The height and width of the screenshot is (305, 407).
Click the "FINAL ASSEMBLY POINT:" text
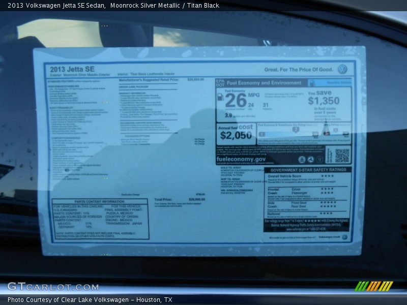pyautogui.click(x=123, y=209)
